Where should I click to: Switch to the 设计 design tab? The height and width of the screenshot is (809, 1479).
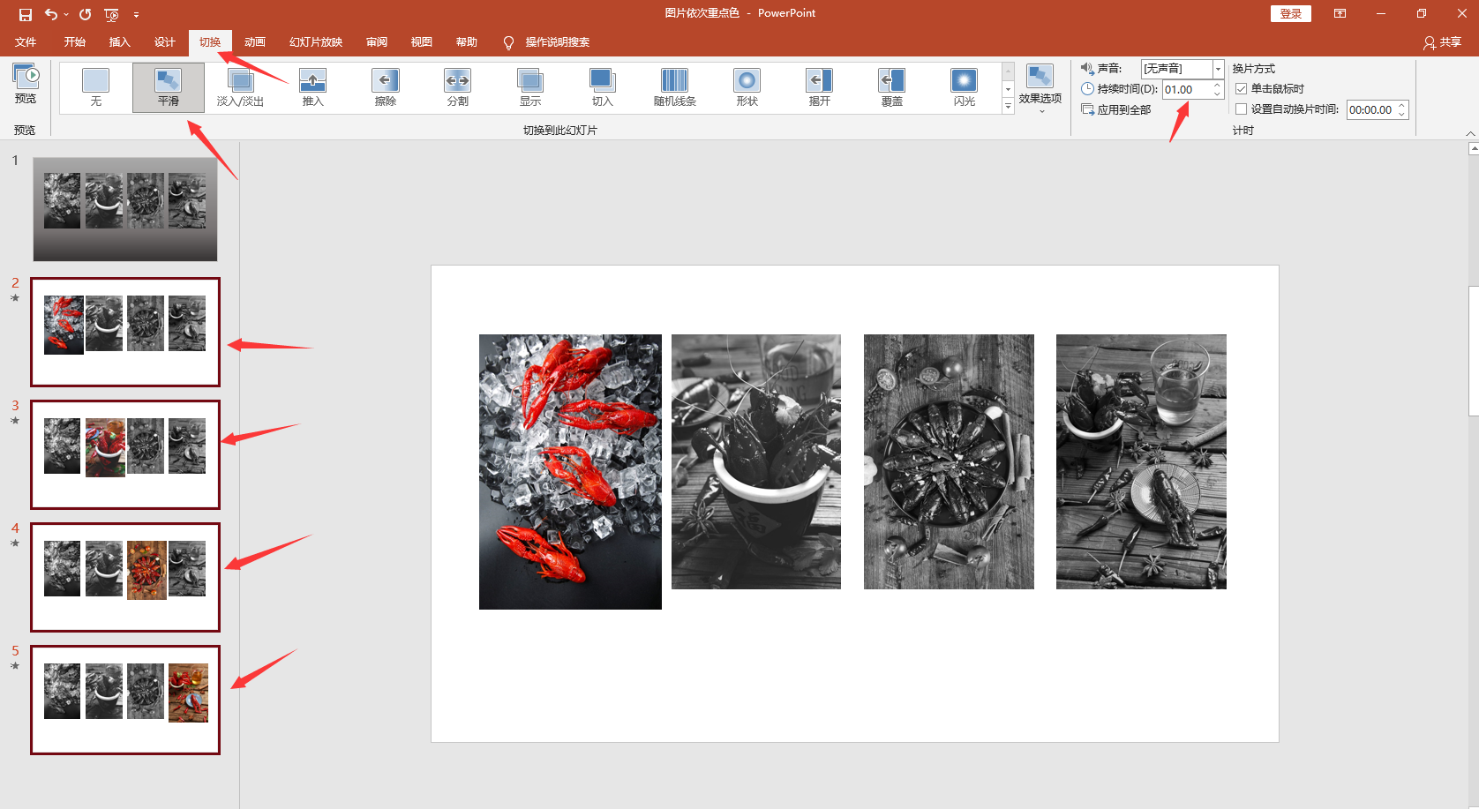coord(165,42)
